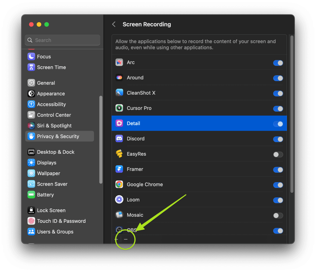
Task: Click the Arc app icon
Action: 119,62
